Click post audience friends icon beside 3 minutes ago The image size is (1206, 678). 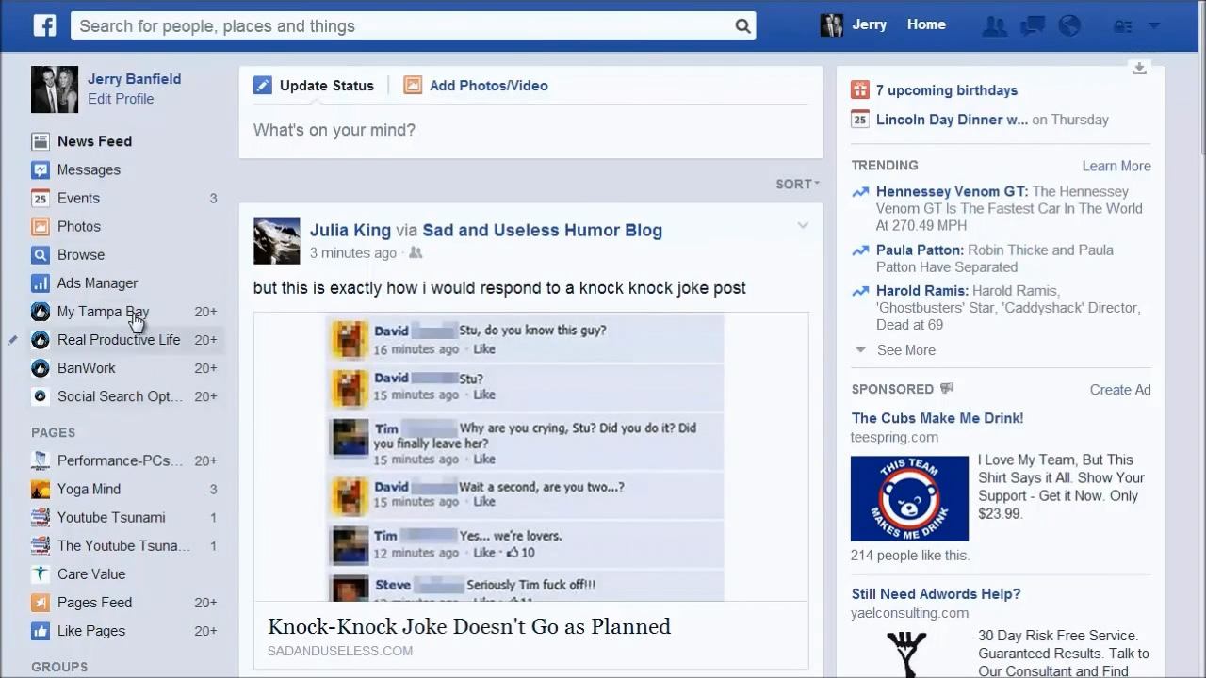point(416,253)
